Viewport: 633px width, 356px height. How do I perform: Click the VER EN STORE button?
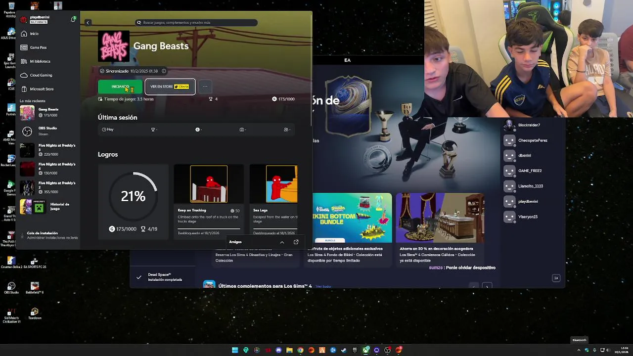point(170,87)
